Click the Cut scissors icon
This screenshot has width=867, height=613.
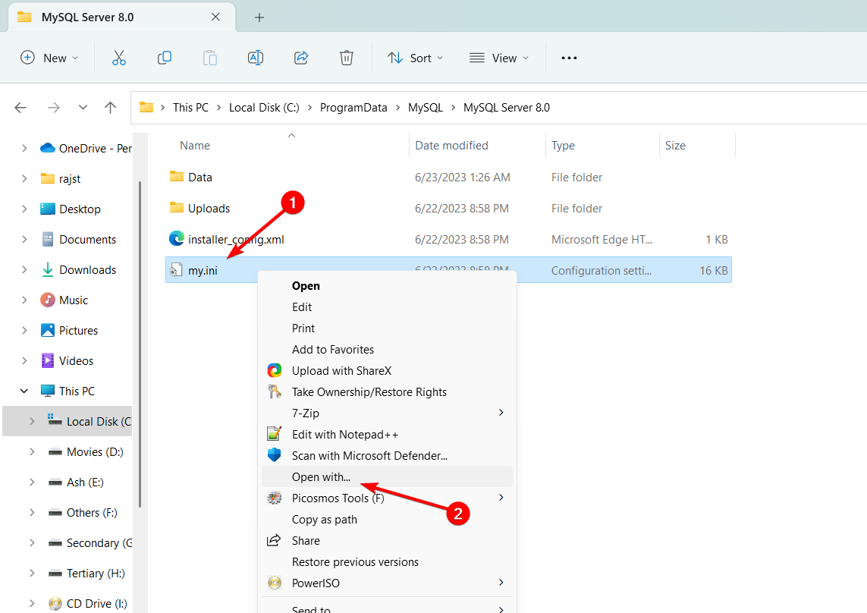click(119, 58)
